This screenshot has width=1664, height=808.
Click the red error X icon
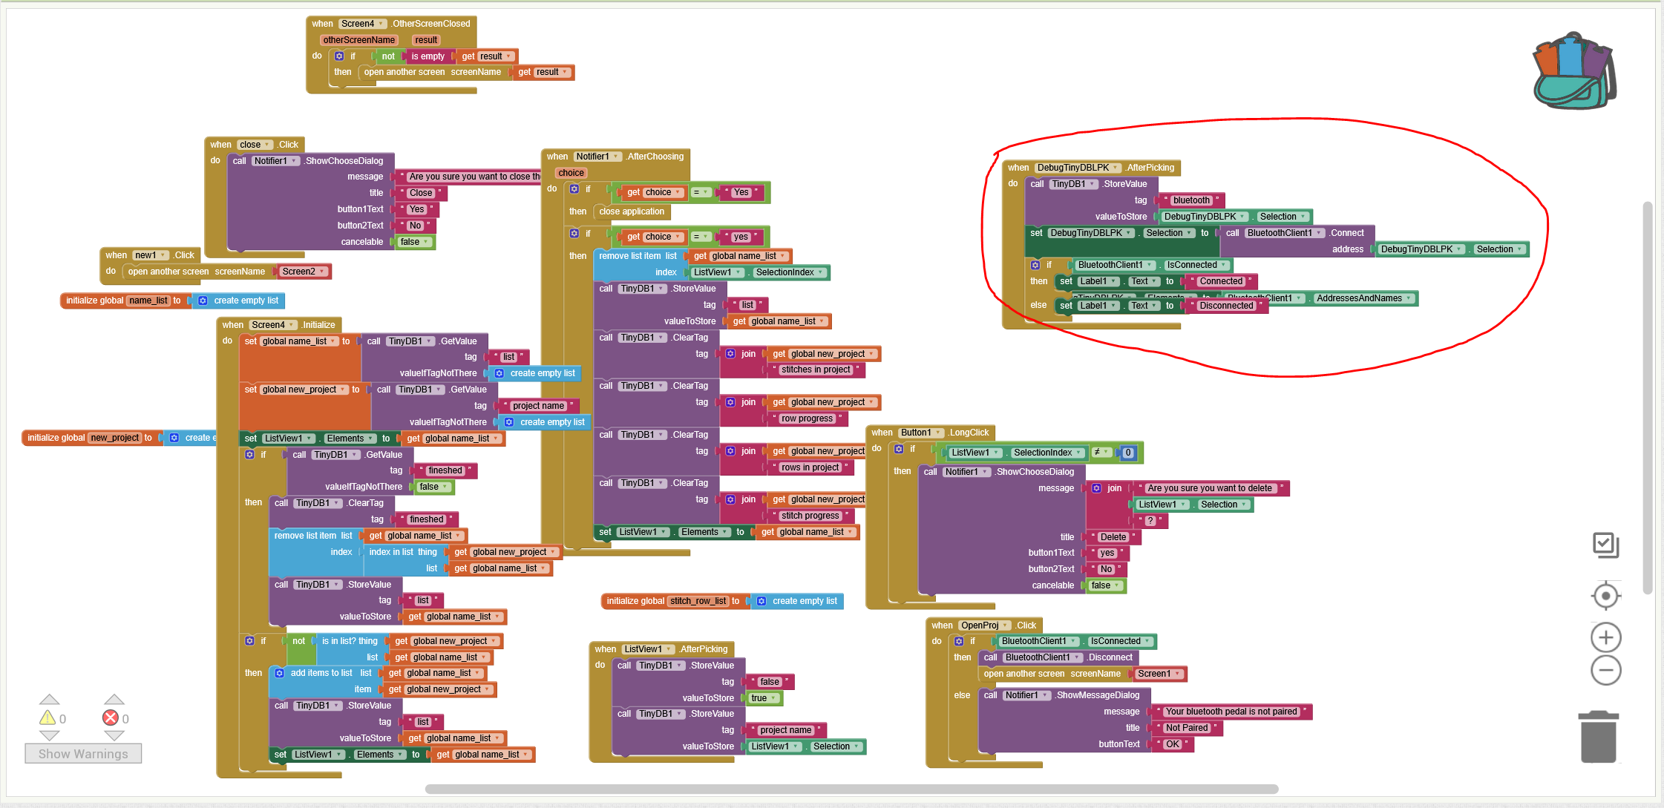111,717
